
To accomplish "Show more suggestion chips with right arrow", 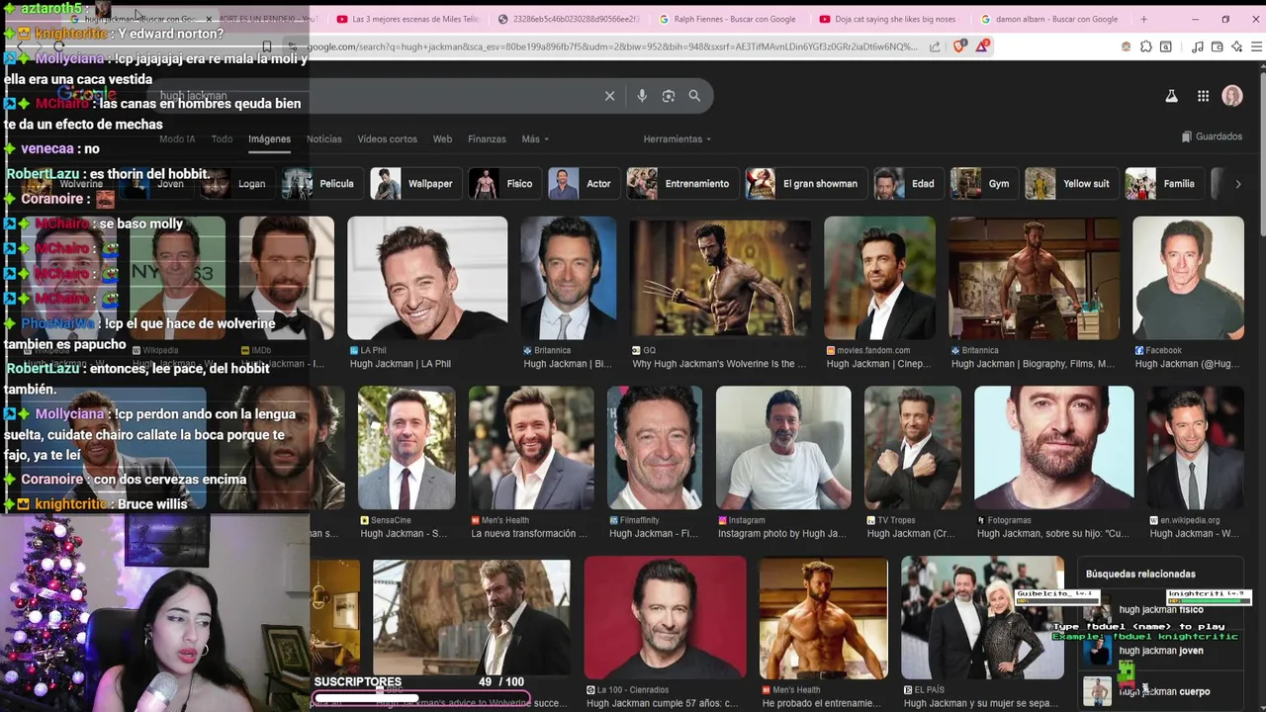I will [1237, 184].
